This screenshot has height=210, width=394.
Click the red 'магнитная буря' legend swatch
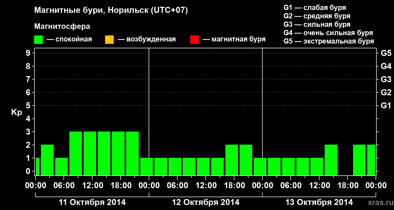[194, 40]
